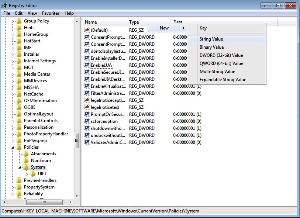Click the scforceoption DWORD icon

point(87,121)
